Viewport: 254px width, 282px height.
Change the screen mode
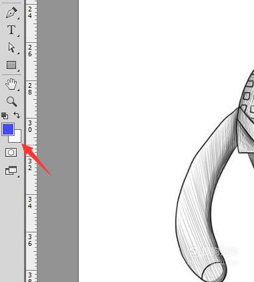coord(11,171)
